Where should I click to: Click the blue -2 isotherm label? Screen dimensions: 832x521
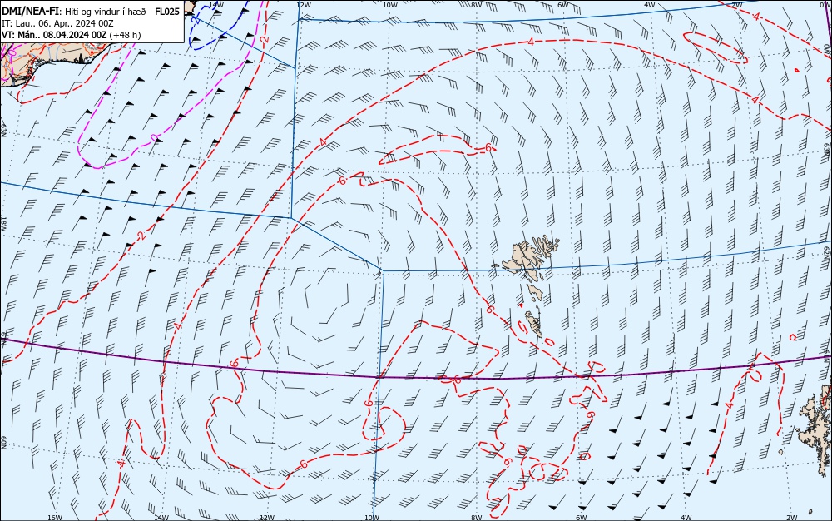tap(196, 20)
